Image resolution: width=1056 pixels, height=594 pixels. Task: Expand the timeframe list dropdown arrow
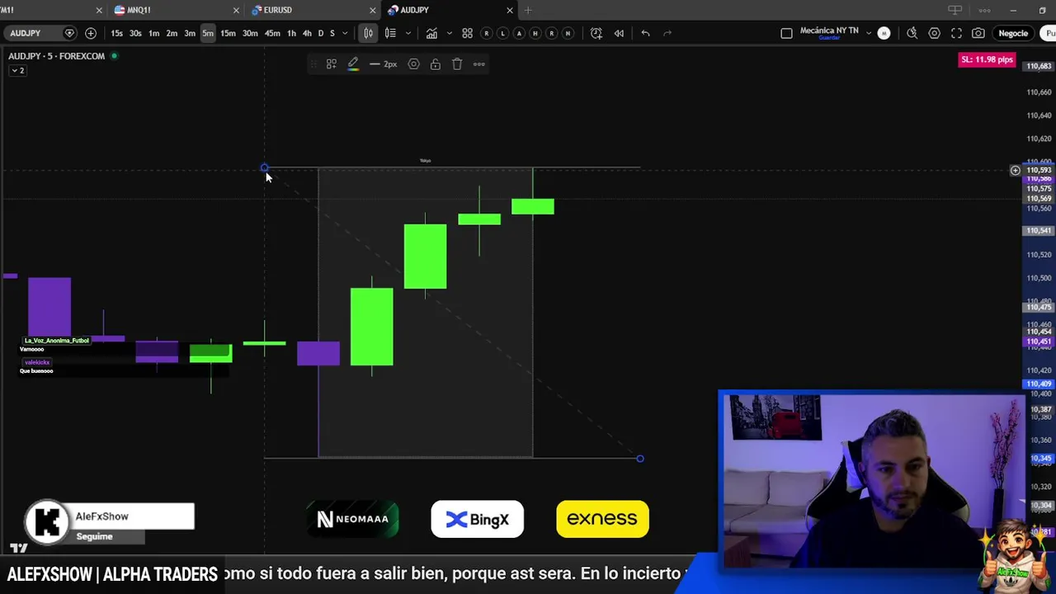click(x=344, y=33)
